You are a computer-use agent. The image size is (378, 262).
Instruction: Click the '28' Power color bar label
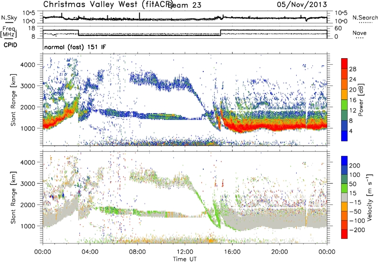coord(352,69)
